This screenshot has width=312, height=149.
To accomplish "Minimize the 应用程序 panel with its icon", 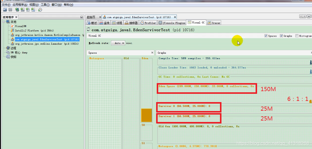I will click(x=82, y=17).
